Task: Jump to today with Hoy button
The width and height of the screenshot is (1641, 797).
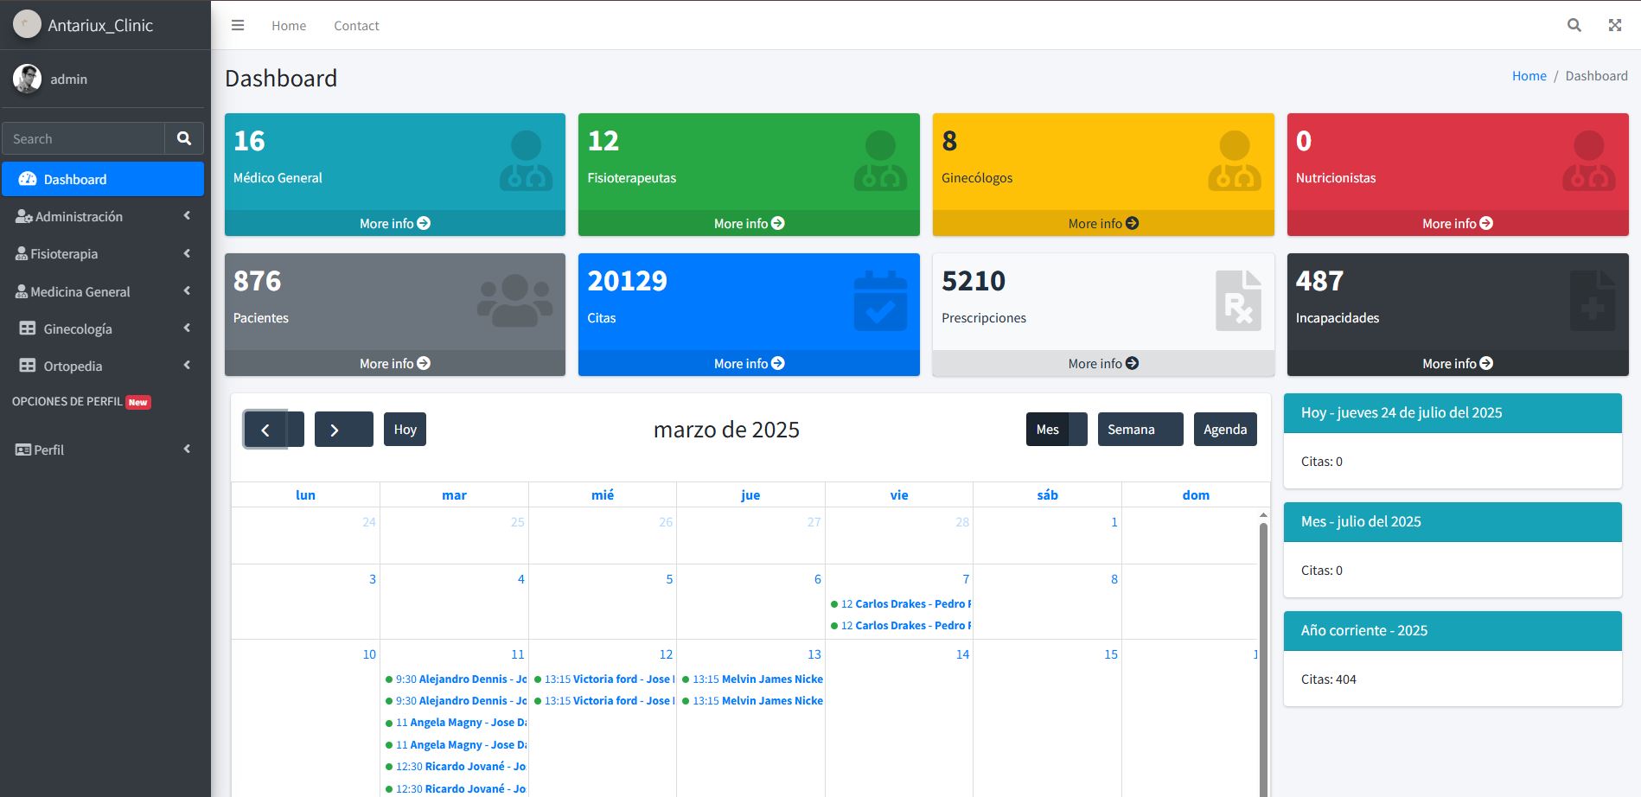Action: (x=405, y=430)
